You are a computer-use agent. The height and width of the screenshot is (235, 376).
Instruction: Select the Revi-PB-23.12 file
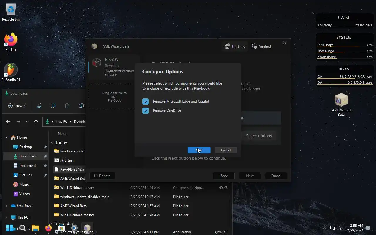70,169
